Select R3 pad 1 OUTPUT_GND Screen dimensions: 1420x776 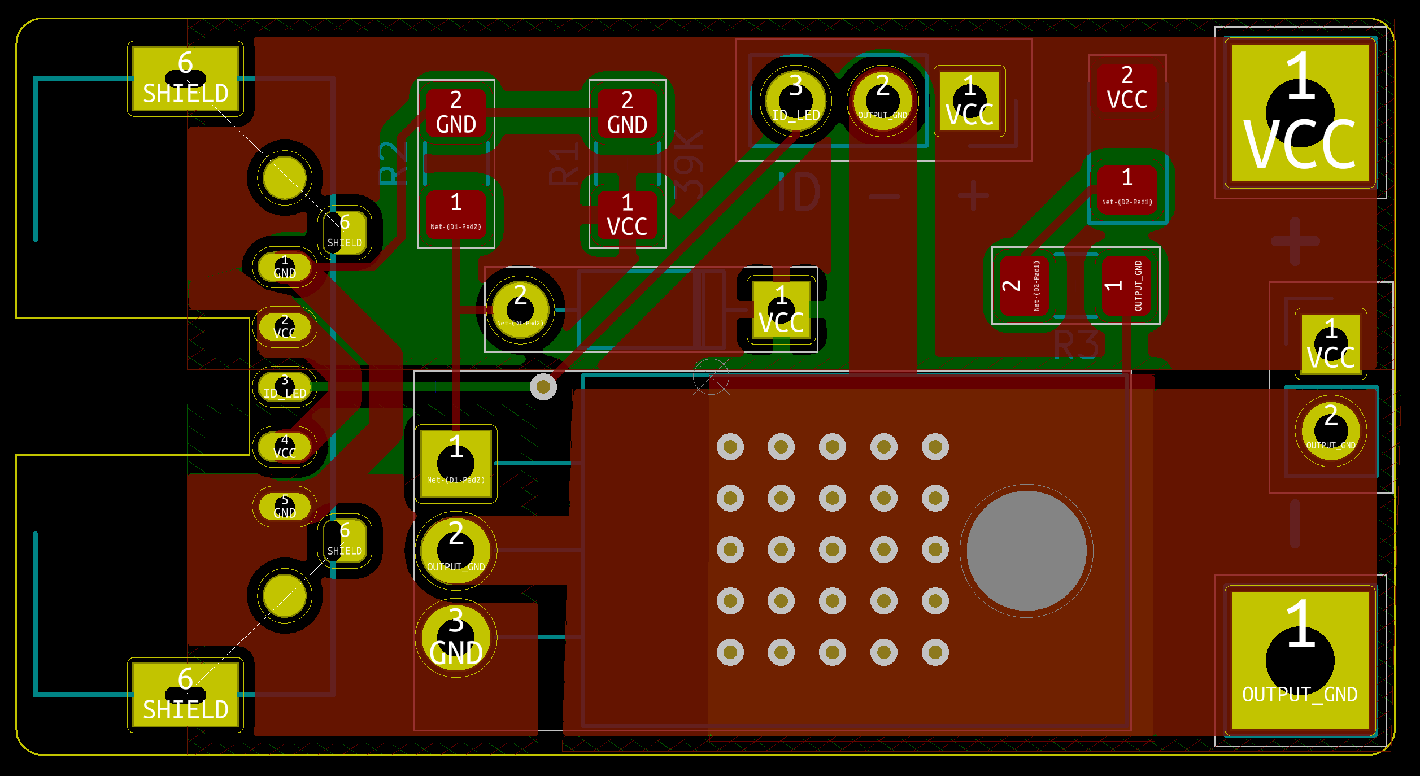[x=1127, y=286]
